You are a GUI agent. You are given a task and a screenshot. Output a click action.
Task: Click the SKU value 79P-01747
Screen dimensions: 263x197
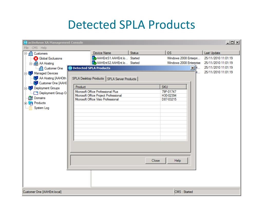tap(169, 92)
